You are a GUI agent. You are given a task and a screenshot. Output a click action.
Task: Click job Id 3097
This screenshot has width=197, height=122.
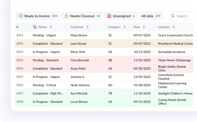(20, 93)
